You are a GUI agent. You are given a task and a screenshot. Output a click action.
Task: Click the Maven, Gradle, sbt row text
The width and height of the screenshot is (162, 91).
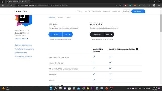click(56, 63)
